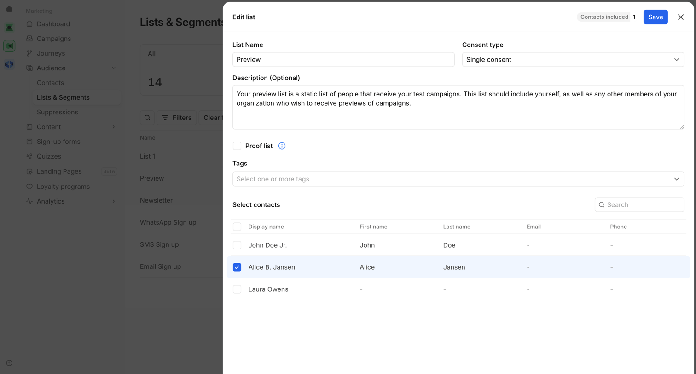
Task: Click the search magnifier icon in list toolbar
Action: [147, 118]
